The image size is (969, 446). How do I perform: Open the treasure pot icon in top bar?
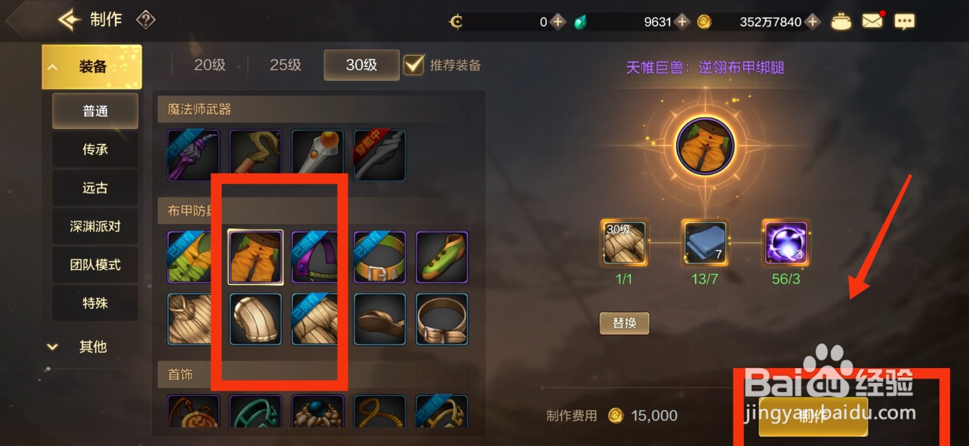point(841,22)
